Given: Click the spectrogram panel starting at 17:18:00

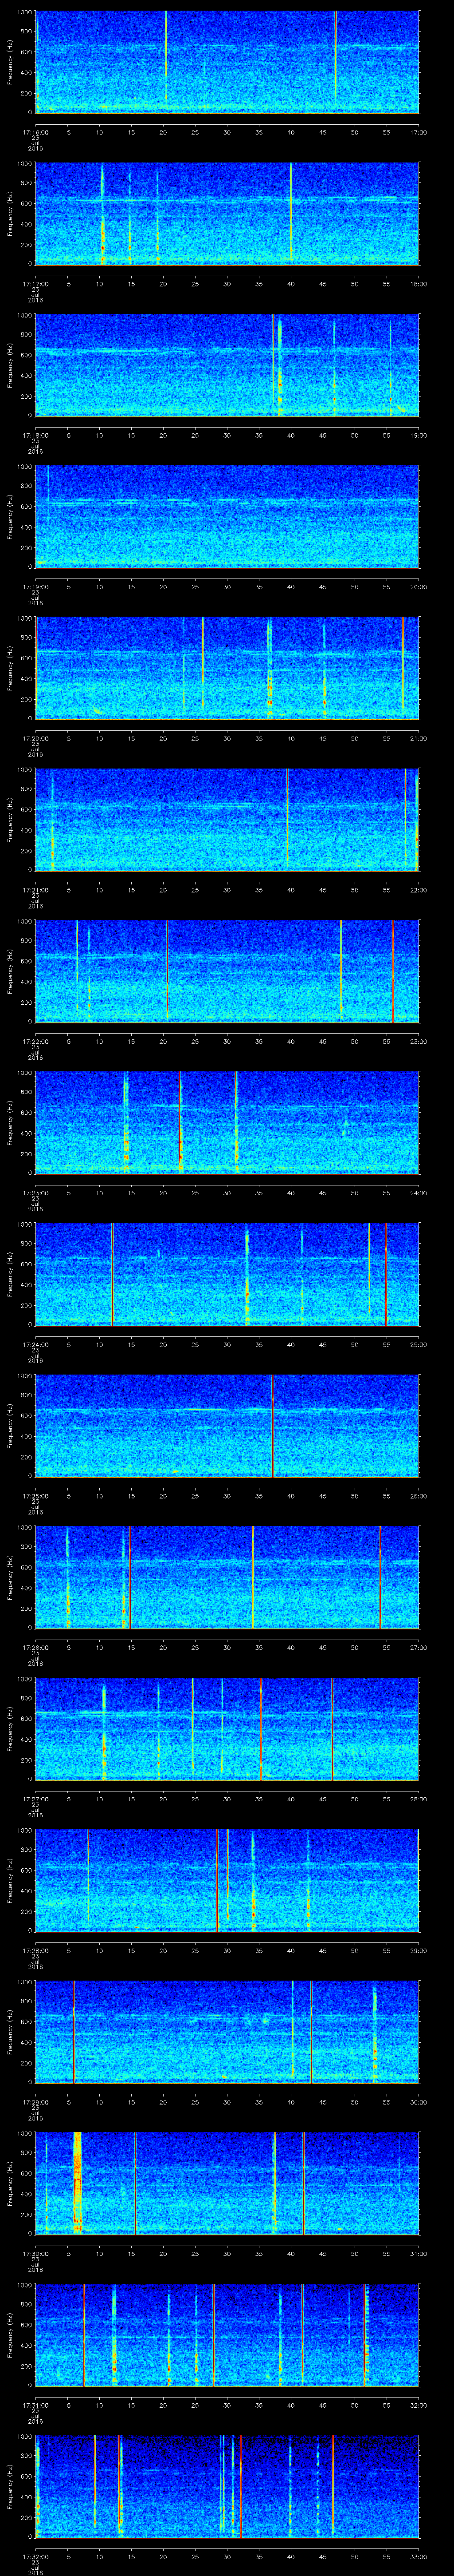Looking at the screenshot, I should tap(227, 365).
